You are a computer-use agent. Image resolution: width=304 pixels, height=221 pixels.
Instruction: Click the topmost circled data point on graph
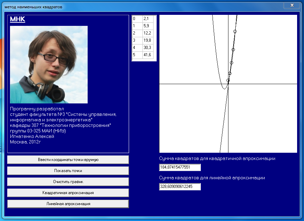235,31
